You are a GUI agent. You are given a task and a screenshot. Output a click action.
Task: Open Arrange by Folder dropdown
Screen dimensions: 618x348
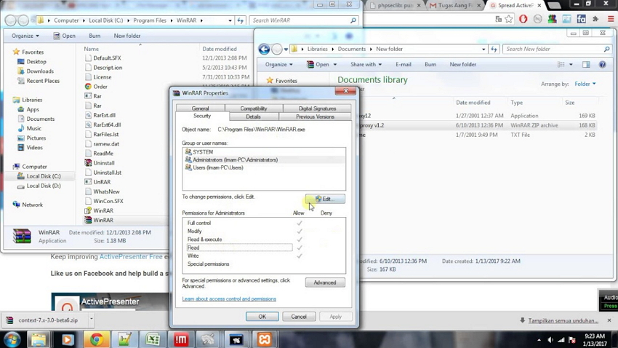click(x=585, y=84)
